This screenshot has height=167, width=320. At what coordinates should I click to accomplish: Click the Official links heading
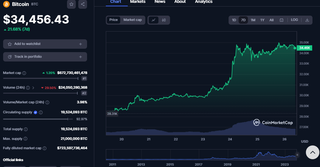click(x=13, y=160)
